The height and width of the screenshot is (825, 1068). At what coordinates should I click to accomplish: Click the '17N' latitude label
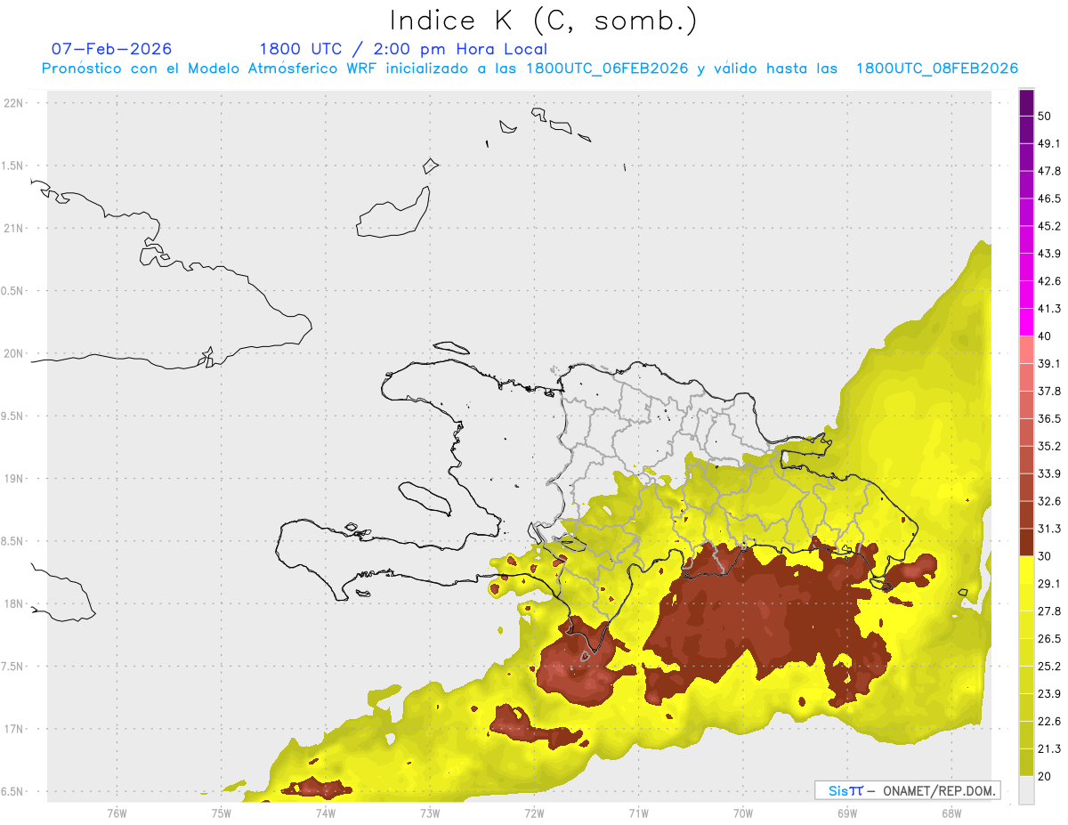pyautogui.click(x=15, y=730)
